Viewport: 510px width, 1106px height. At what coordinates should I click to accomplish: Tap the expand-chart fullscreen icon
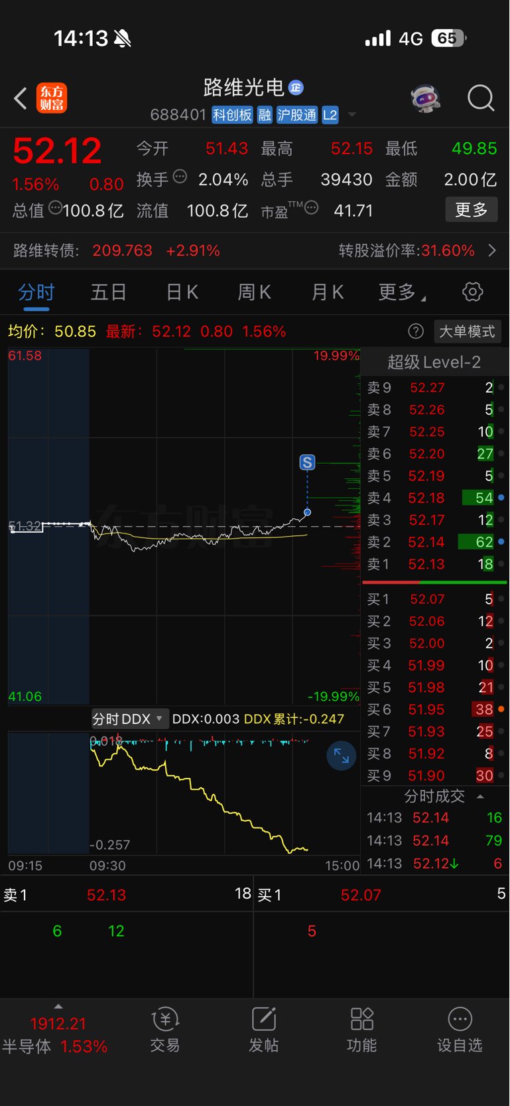(x=342, y=756)
